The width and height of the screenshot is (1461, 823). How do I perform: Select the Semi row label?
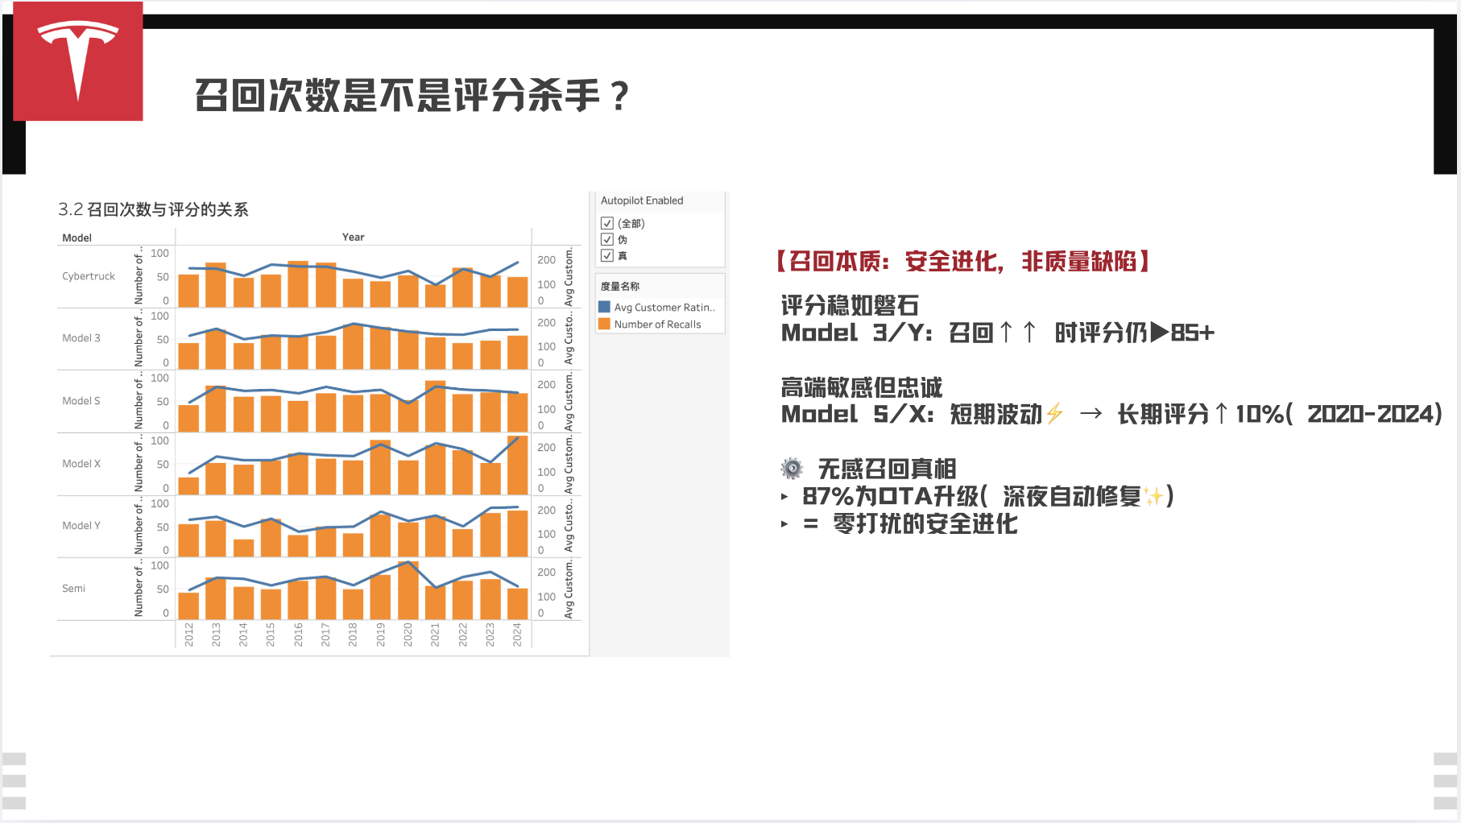(73, 589)
